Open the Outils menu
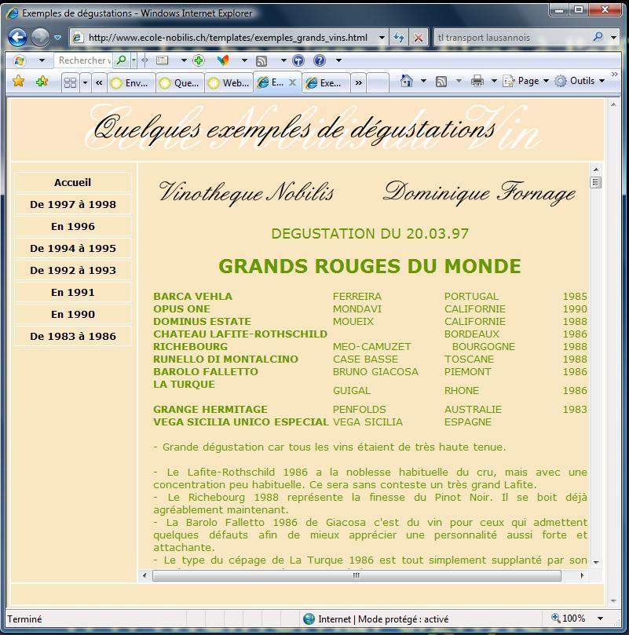Image resolution: width=629 pixels, height=635 pixels. (580, 81)
